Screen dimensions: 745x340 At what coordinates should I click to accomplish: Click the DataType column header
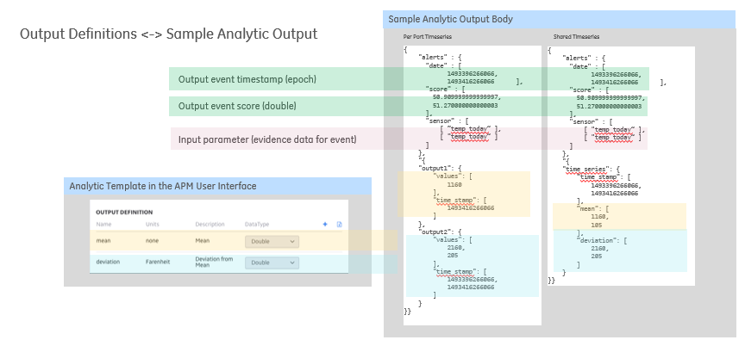point(257,225)
